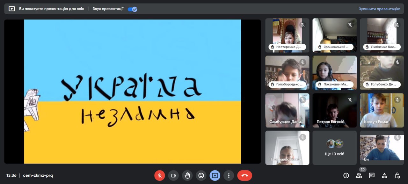The width and height of the screenshot is (408, 184).
Task: Click Зупинити презентацію to stop presenting
Action: pos(379,9)
